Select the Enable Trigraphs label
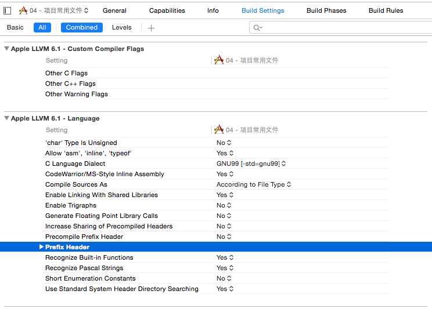The image size is (432, 309). [71, 205]
